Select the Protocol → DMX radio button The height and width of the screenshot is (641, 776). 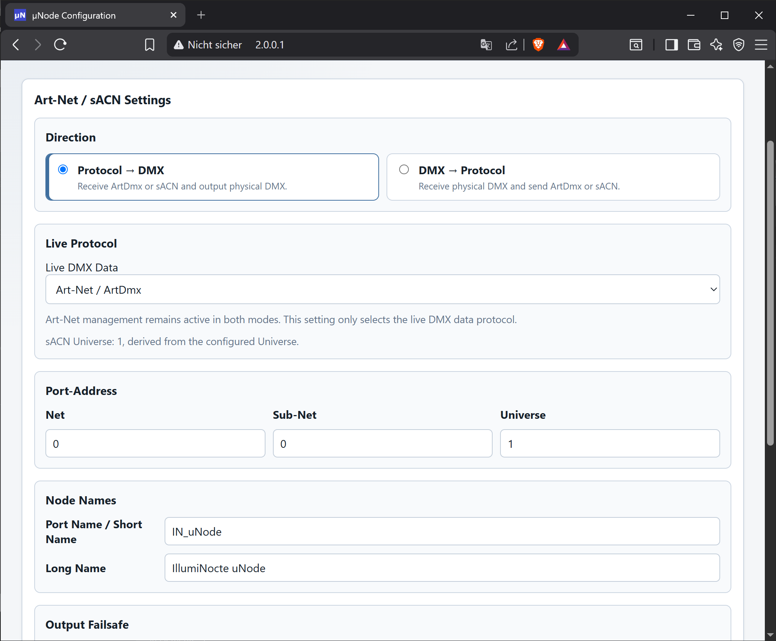(63, 170)
